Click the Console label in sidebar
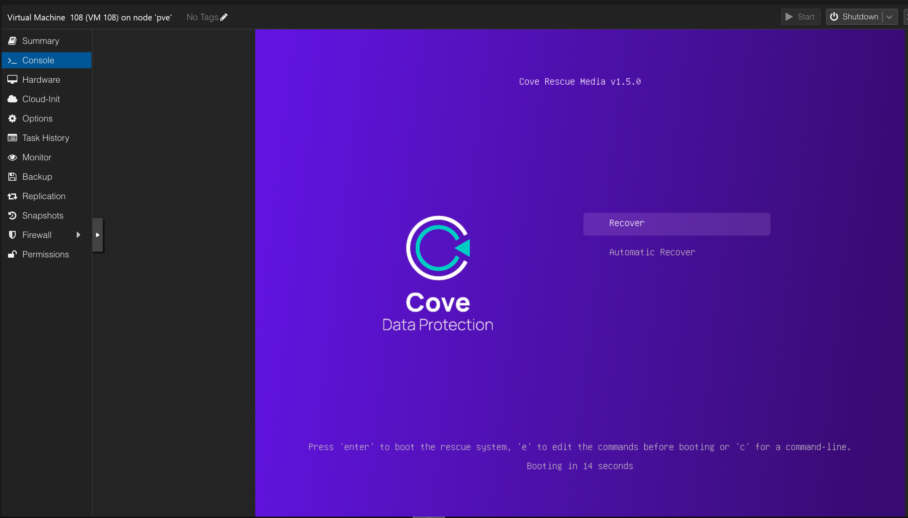The height and width of the screenshot is (518, 908). pyautogui.click(x=38, y=61)
